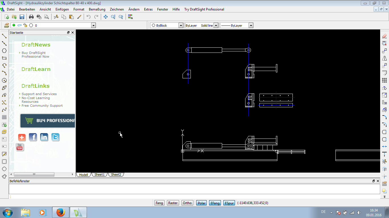Open the Layer Manager icon
This screenshot has height=218, width=389.
[7, 25]
